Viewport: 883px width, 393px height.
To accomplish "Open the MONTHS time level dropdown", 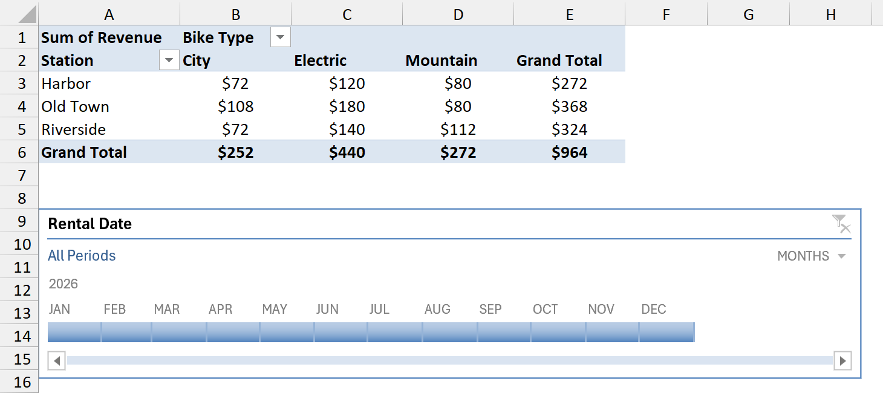I will tap(812, 256).
